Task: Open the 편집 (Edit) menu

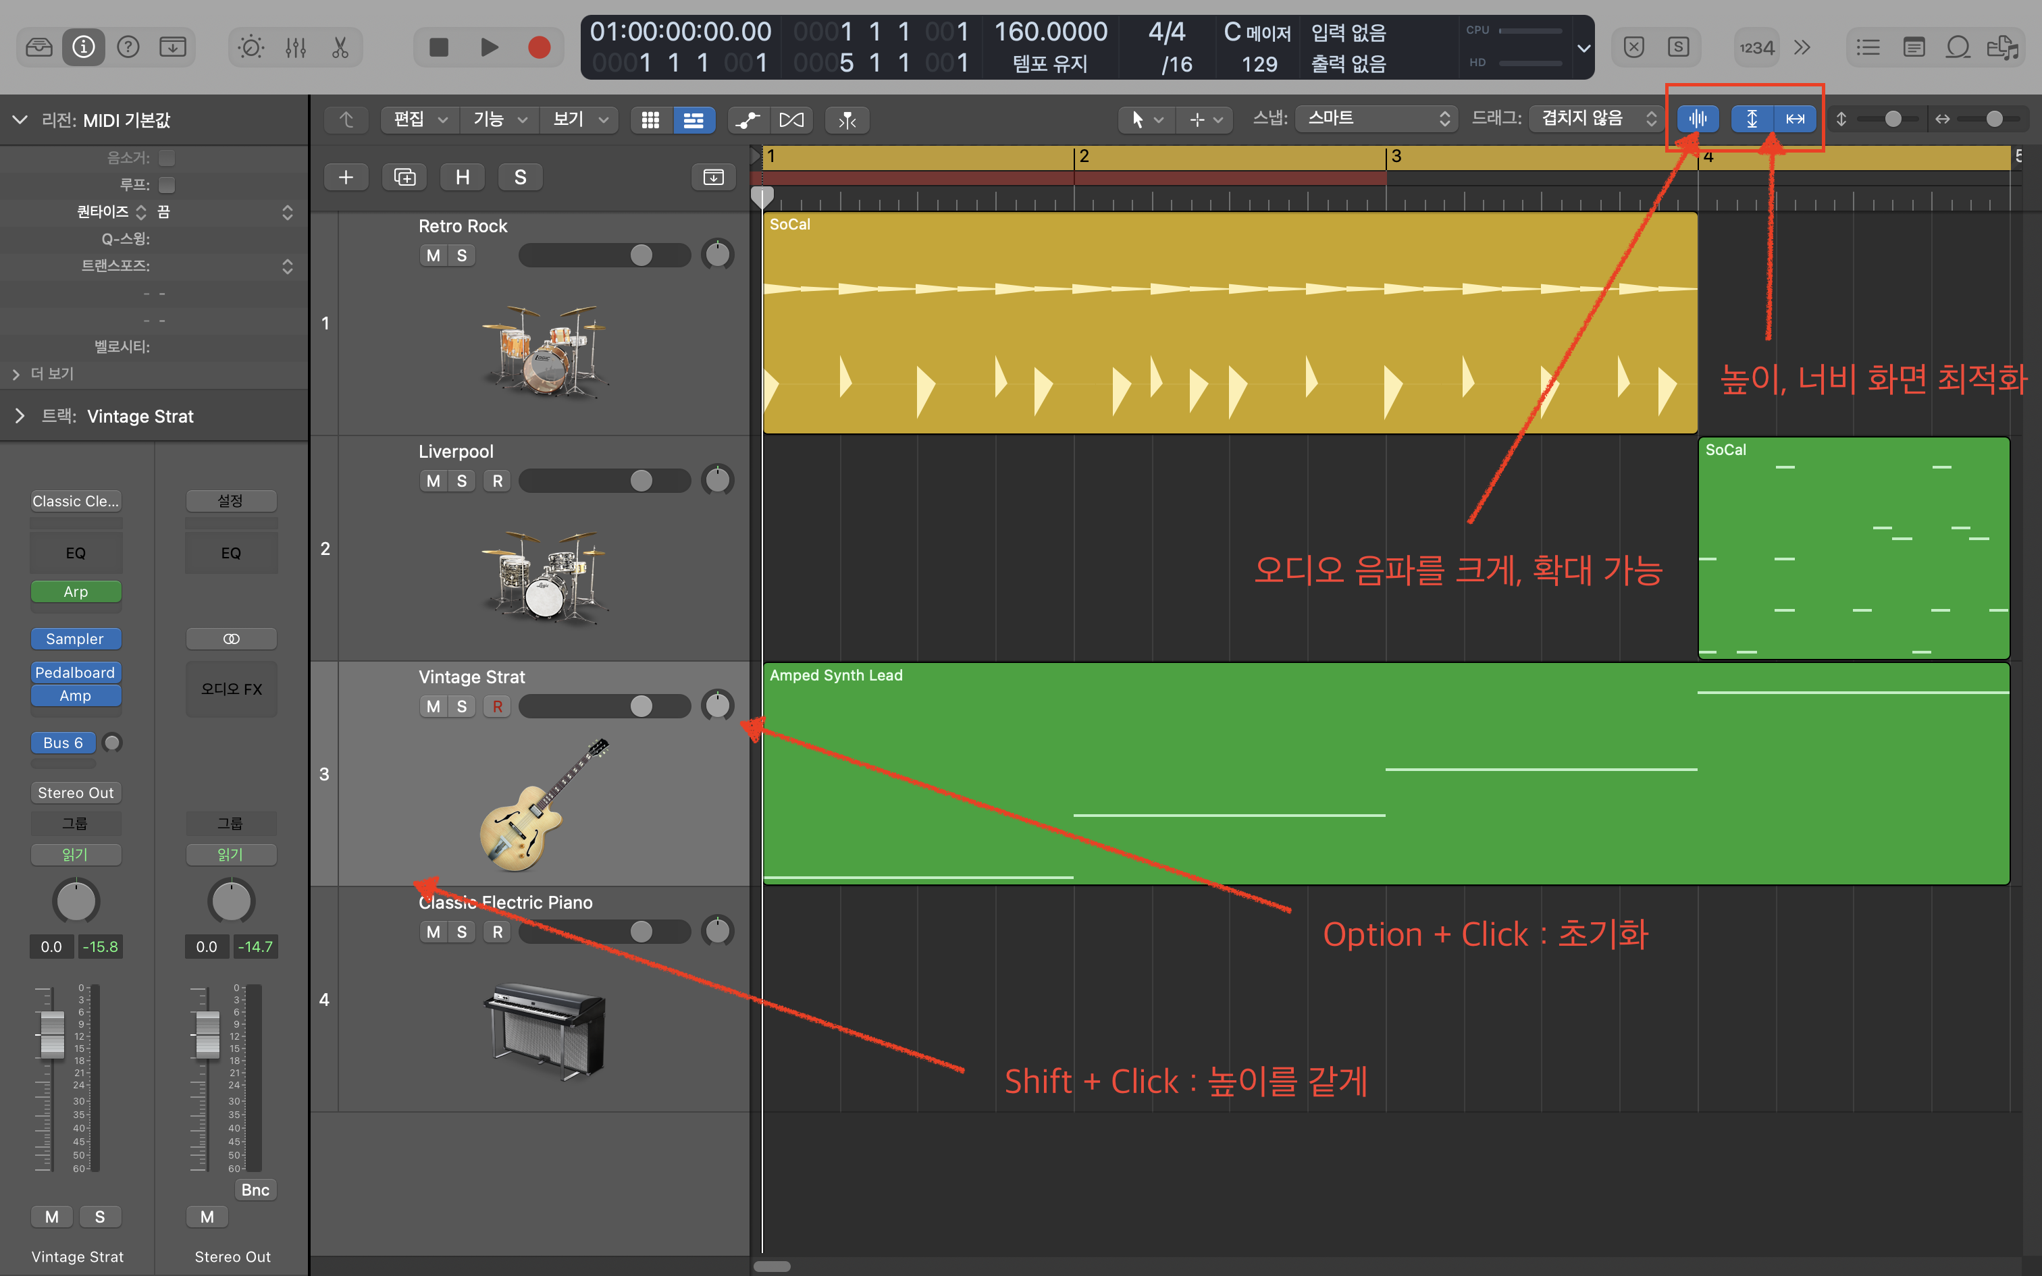Action: tap(419, 120)
